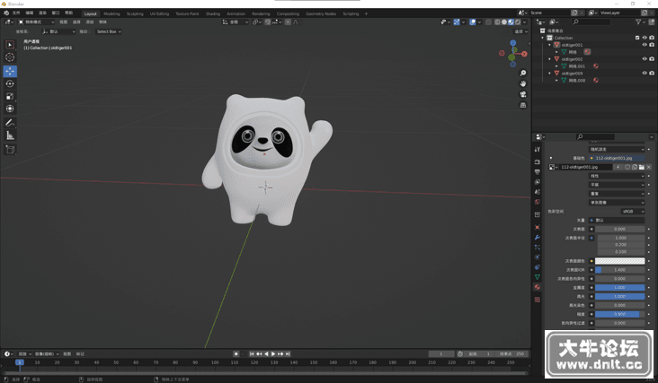Select the Scale tool
This screenshot has width=658, height=383.
pos(10,96)
